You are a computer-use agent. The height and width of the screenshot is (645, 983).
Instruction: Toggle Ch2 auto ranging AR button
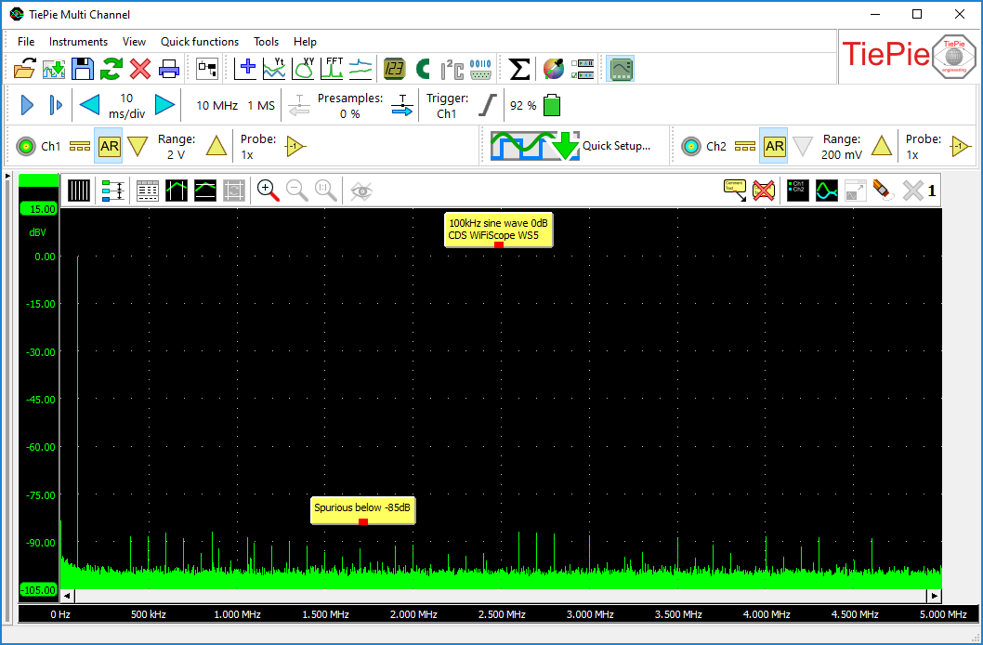(774, 146)
